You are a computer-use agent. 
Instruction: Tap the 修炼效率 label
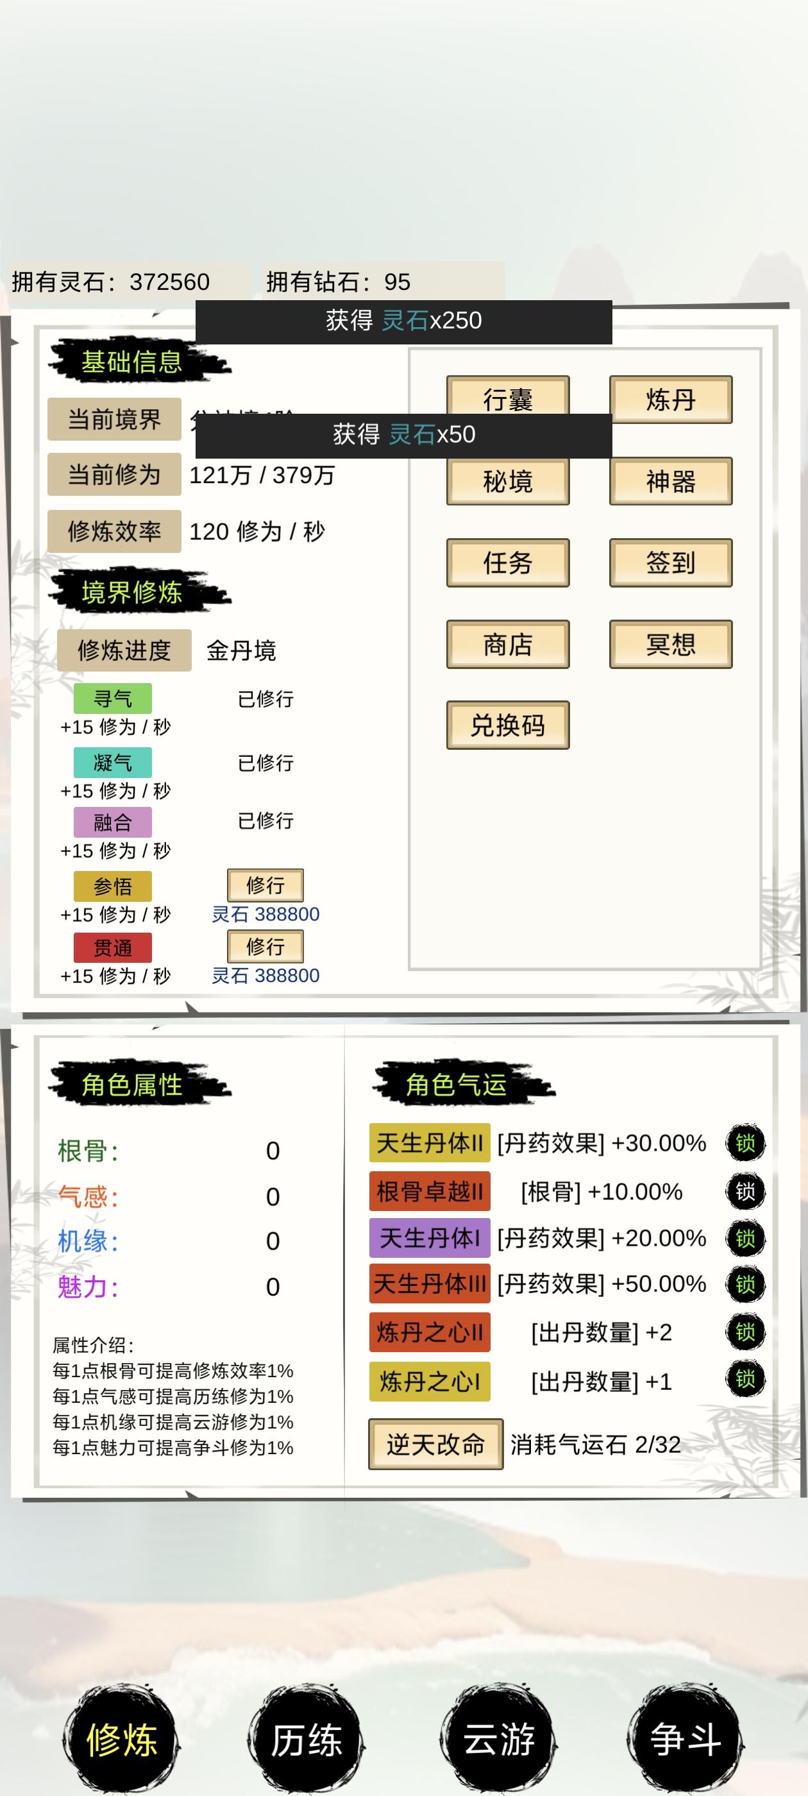(x=114, y=531)
